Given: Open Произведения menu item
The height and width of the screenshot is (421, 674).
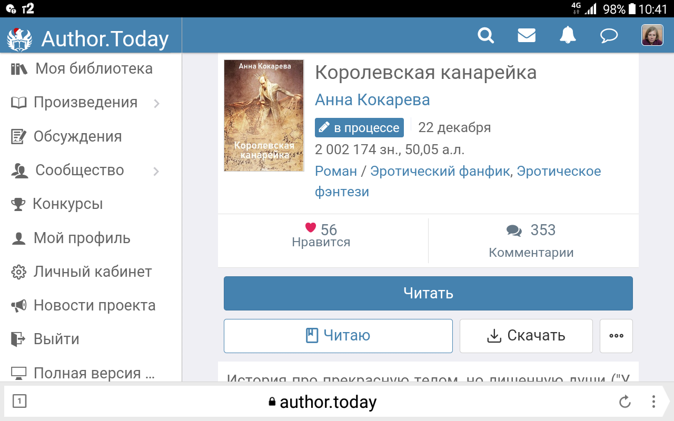Looking at the screenshot, I should tap(85, 102).
